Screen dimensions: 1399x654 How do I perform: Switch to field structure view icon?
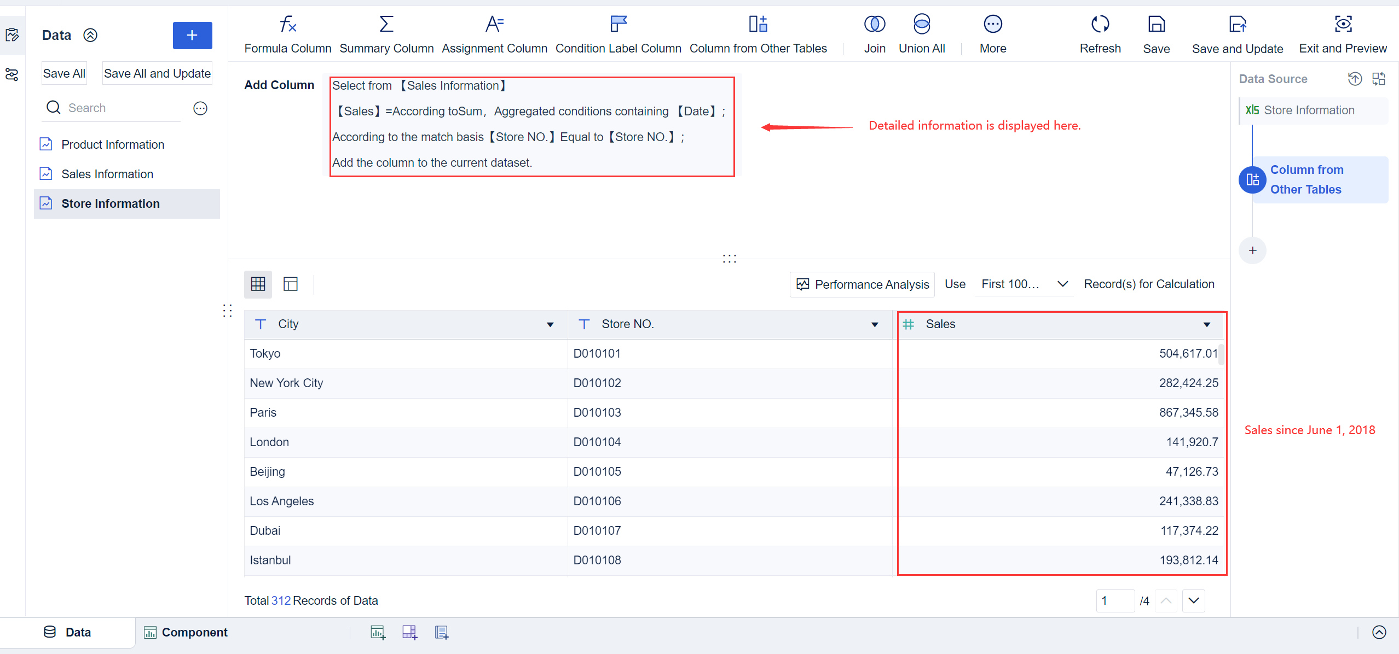[x=291, y=284]
